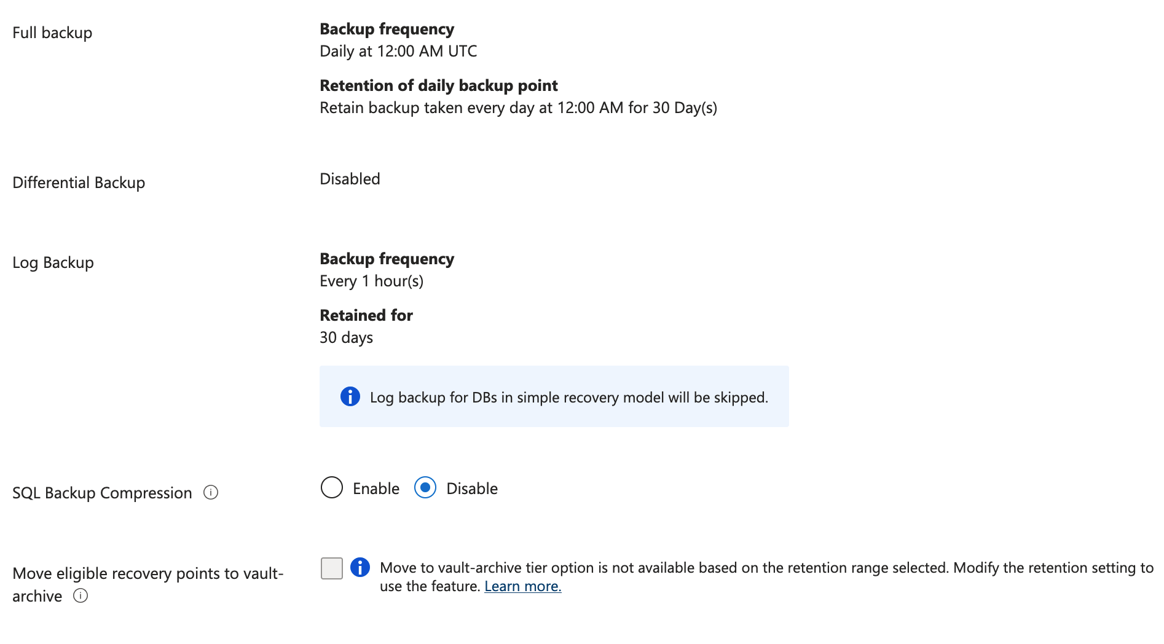This screenshot has height=644, width=1164.
Task: Click info icon beside SQL Backup Compression
Action: click(211, 492)
